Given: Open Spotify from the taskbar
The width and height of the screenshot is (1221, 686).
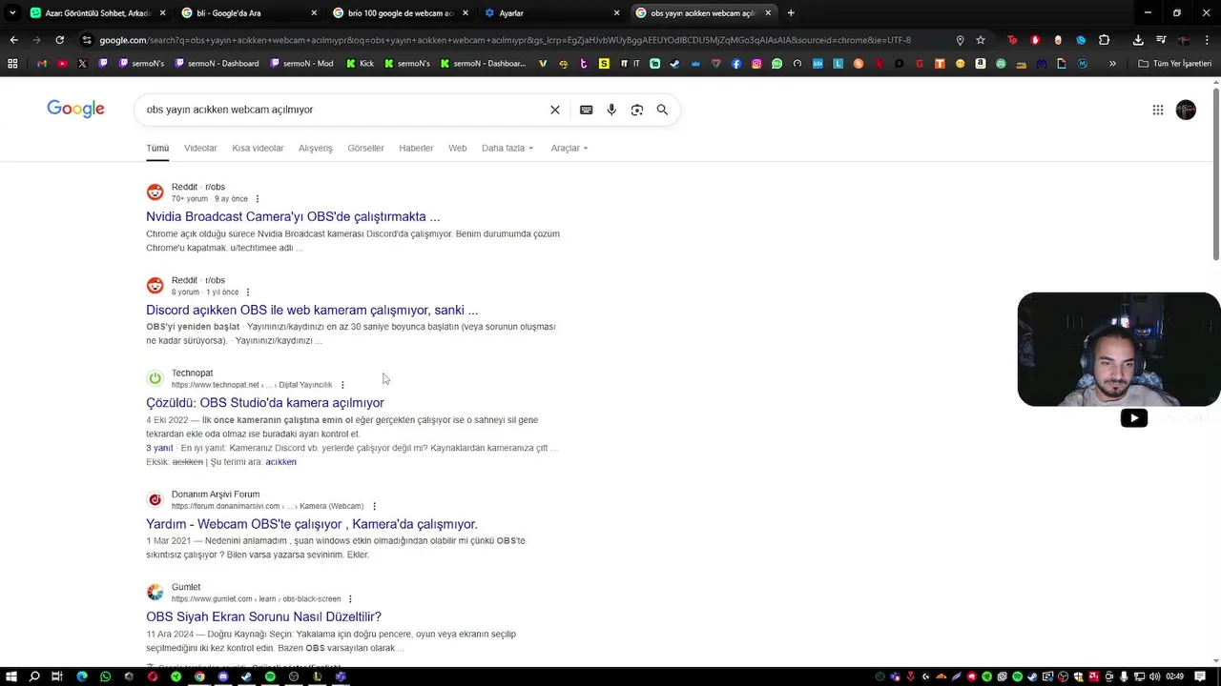Looking at the screenshot, I should [x=270, y=676].
